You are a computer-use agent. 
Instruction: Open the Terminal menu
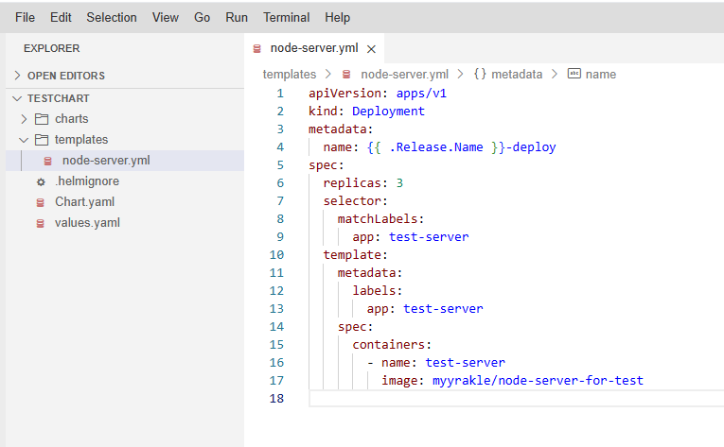[x=286, y=17]
